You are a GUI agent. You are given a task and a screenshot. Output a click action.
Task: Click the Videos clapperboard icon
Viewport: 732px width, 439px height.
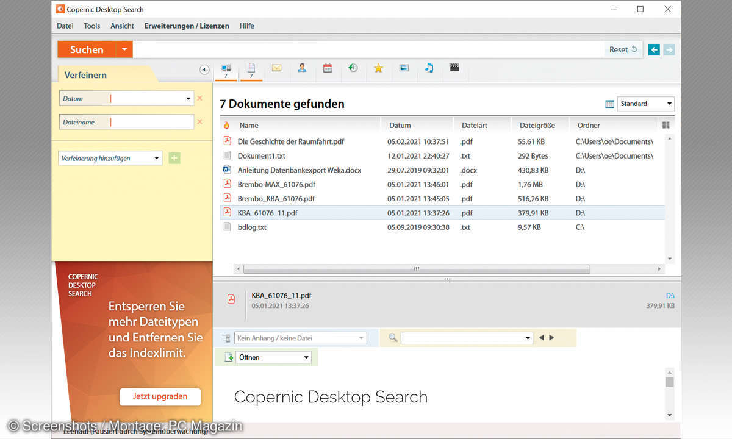click(454, 68)
